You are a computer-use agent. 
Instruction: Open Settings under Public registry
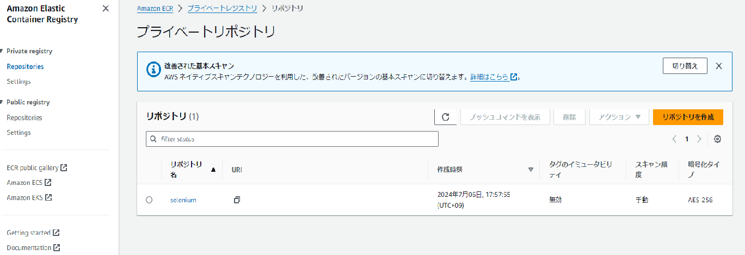pyautogui.click(x=19, y=133)
